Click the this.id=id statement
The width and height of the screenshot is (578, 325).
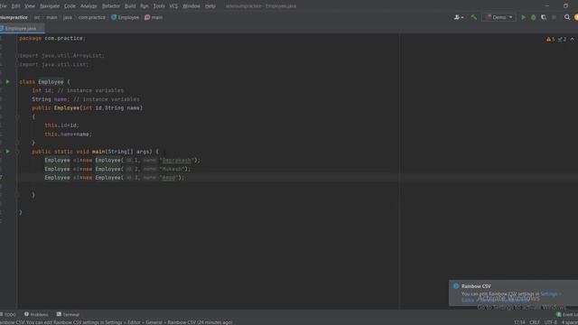(61, 125)
